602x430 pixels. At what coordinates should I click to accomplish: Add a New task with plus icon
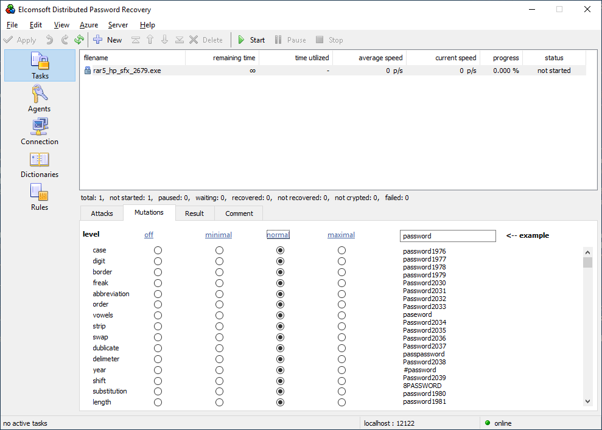point(108,40)
